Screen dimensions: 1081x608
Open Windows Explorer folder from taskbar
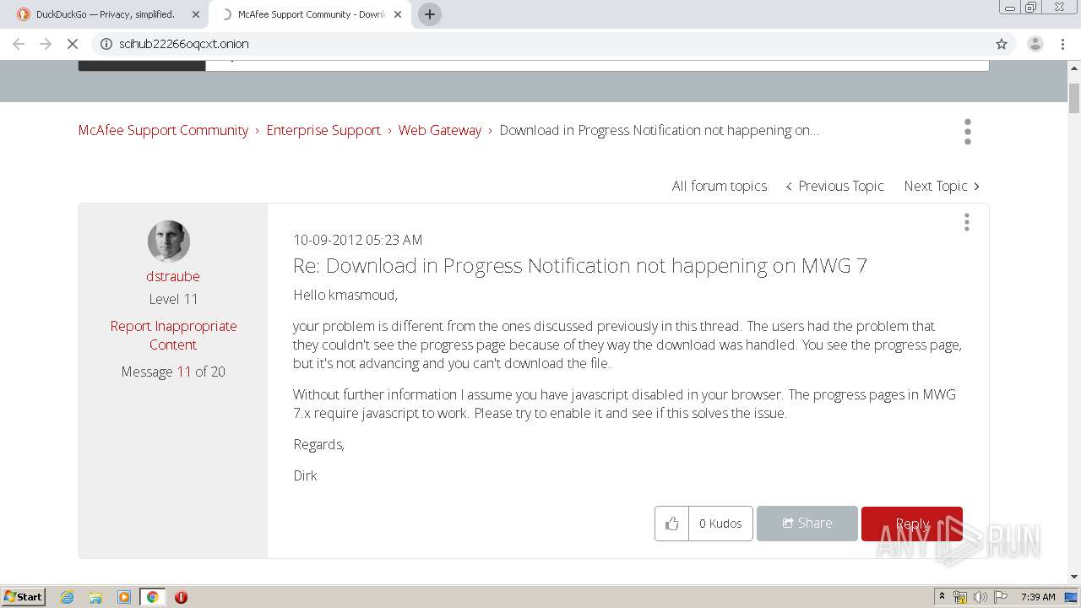click(x=95, y=597)
